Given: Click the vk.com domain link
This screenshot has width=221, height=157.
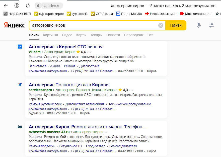Looking at the screenshot, I should coord(35,52).
